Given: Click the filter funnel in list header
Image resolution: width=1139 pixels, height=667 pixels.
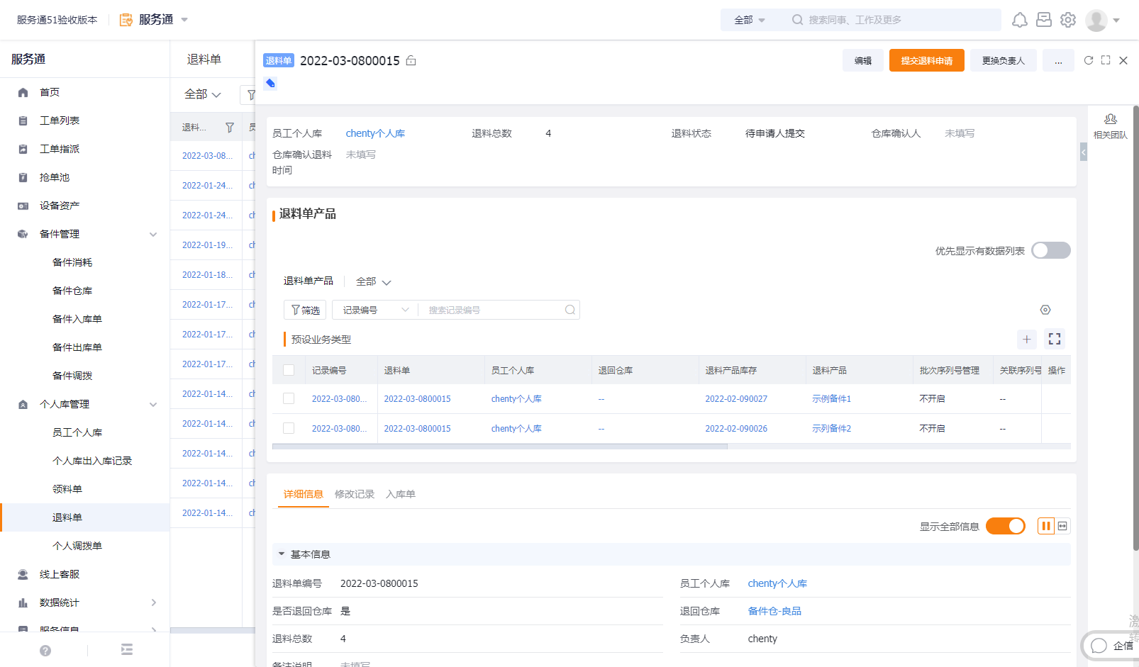Looking at the screenshot, I should tap(230, 128).
